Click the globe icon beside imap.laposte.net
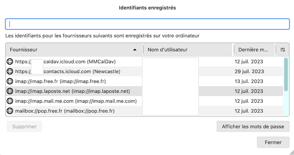Image resolution: width=294 pixels, height=155 pixels. click(x=10, y=91)
